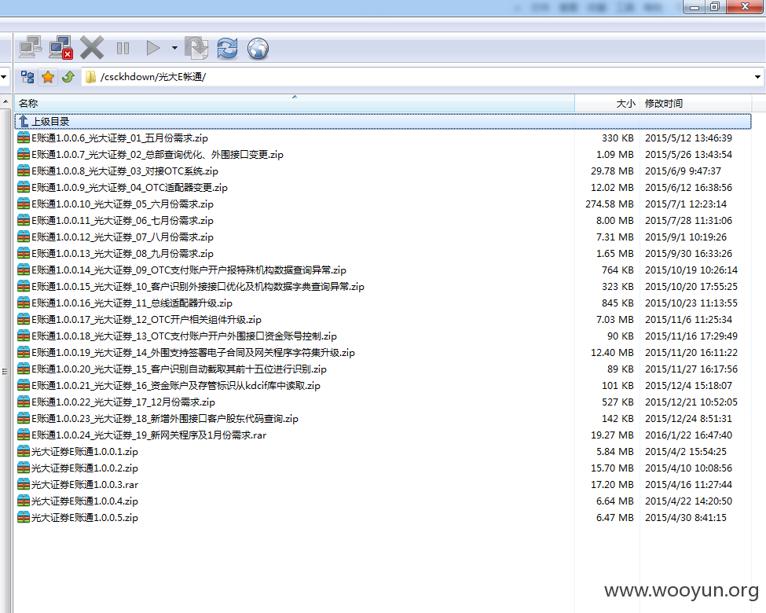Click the date 2016/1/22 16:47:40

[x=688, y=435]
